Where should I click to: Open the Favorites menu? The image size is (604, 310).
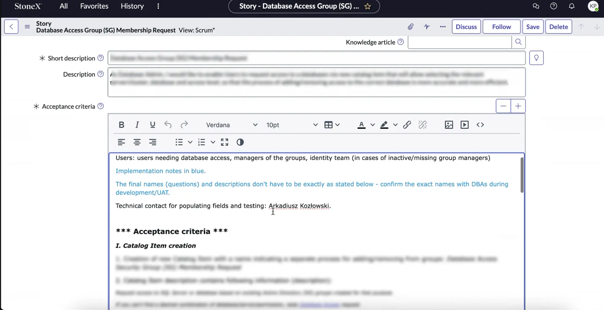(x=94, y=6)
